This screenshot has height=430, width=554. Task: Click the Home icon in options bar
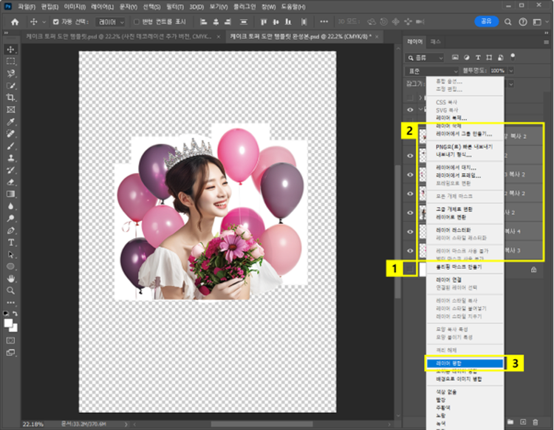(x=16, y=21)
